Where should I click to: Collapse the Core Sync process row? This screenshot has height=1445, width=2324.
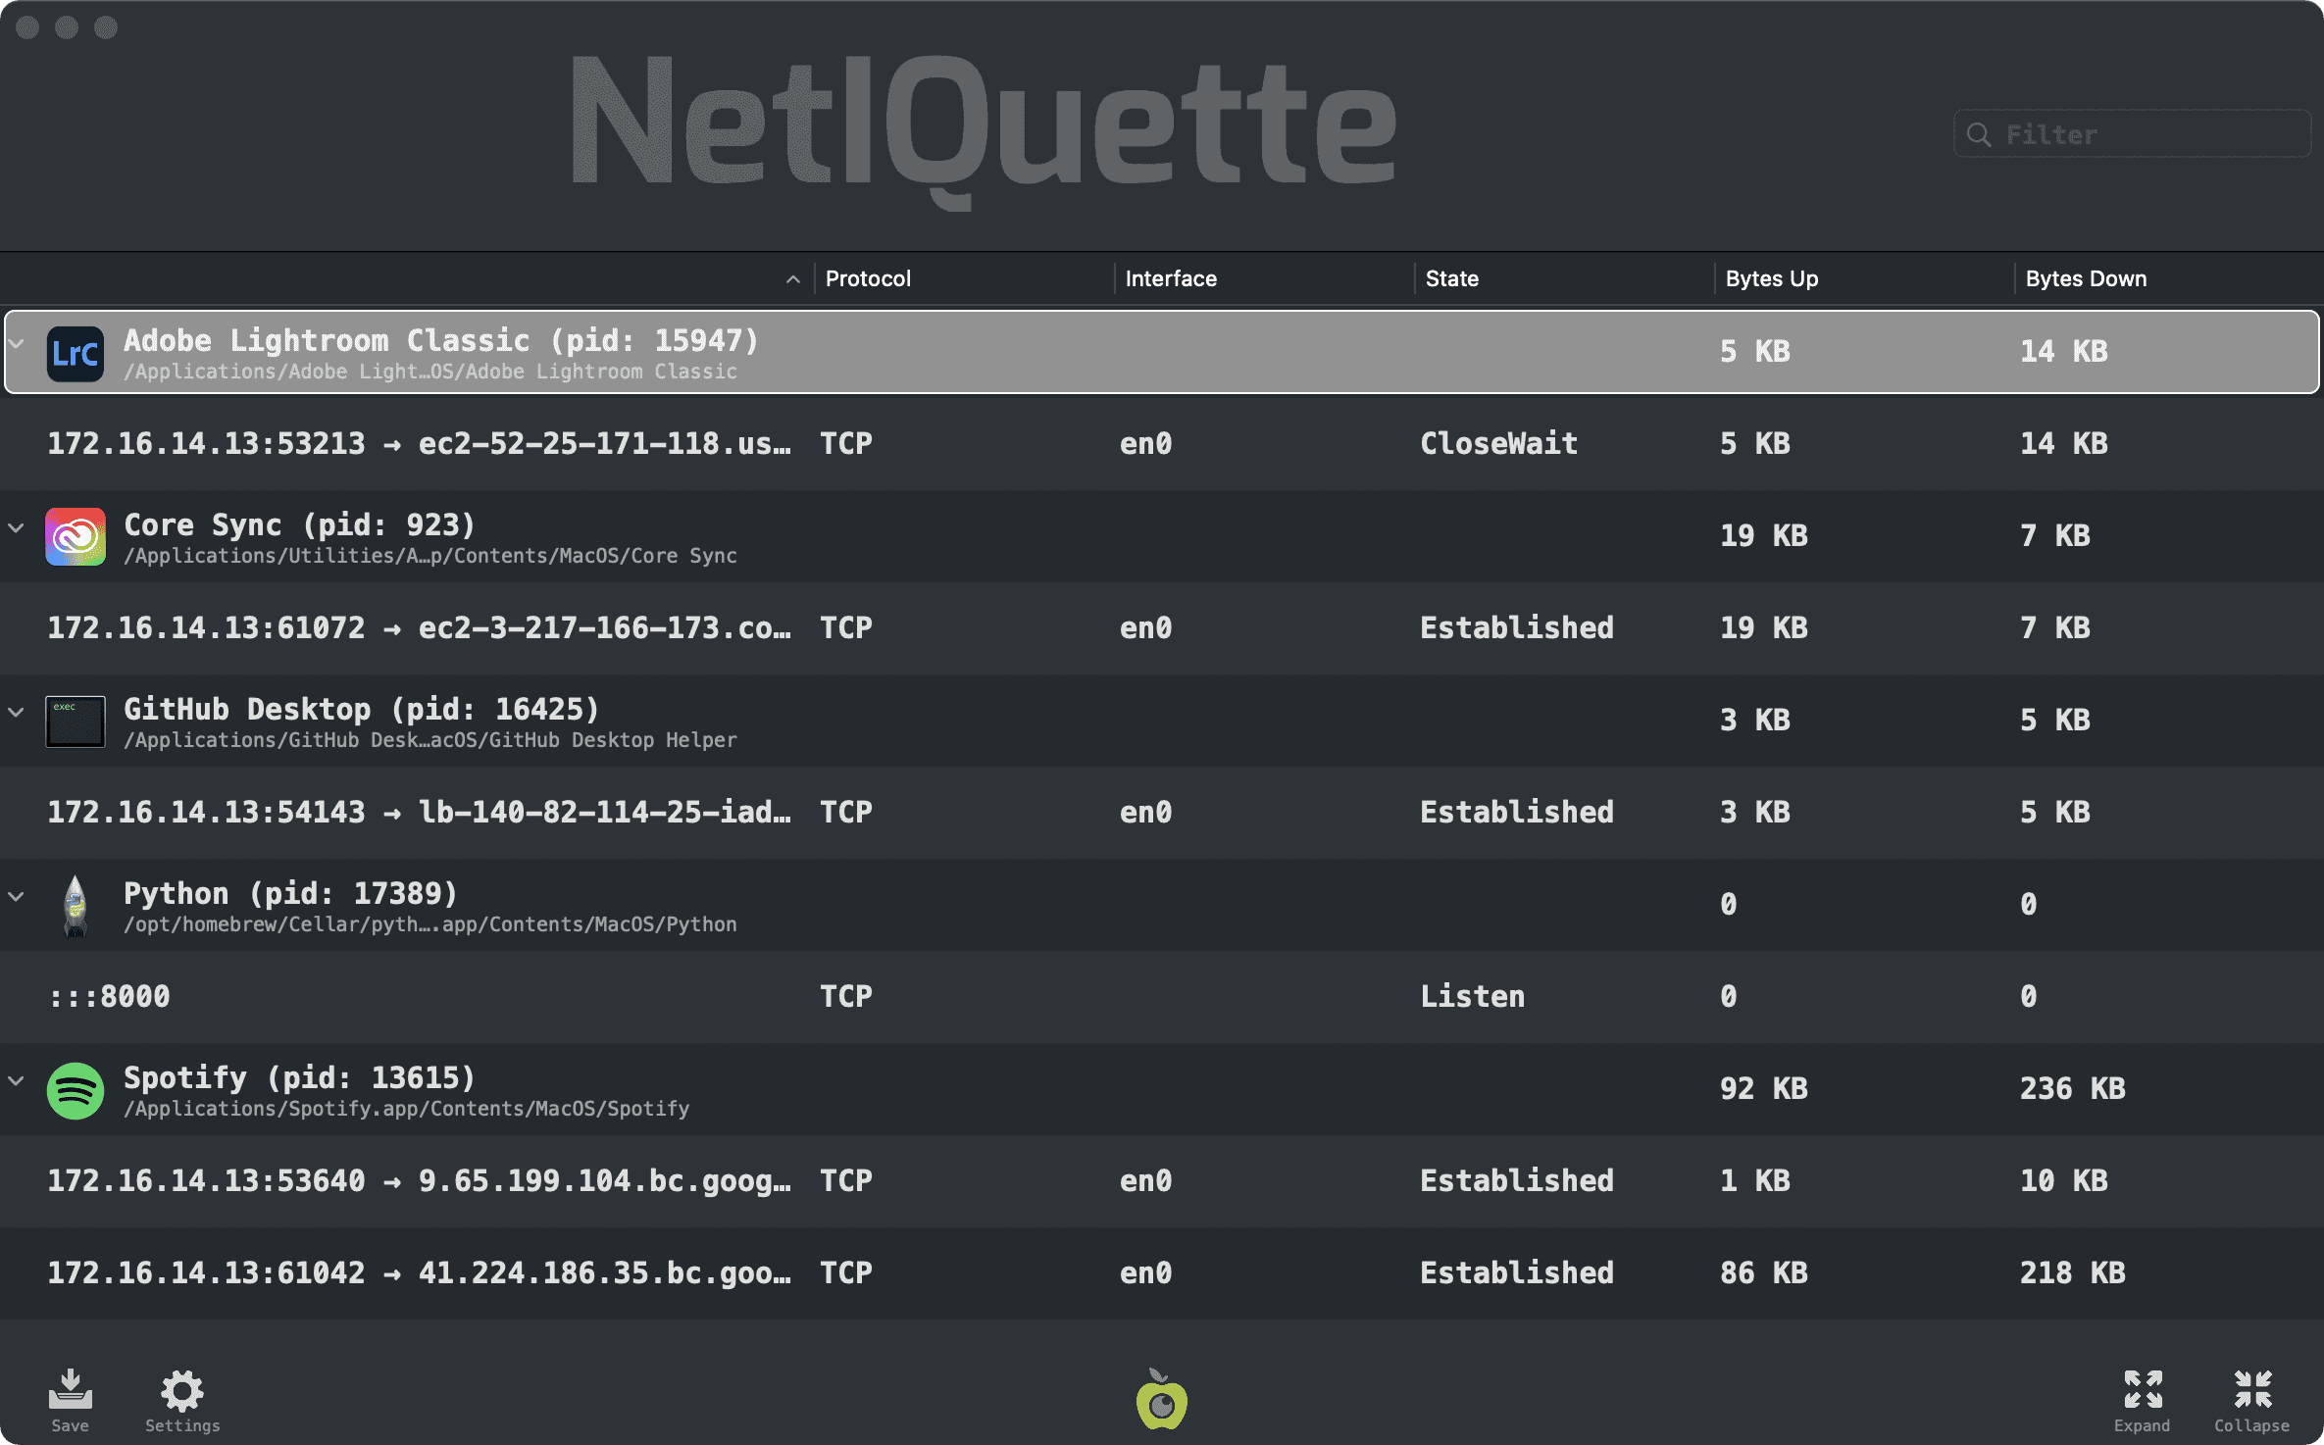pyautogui.click(x=17, y=527)
